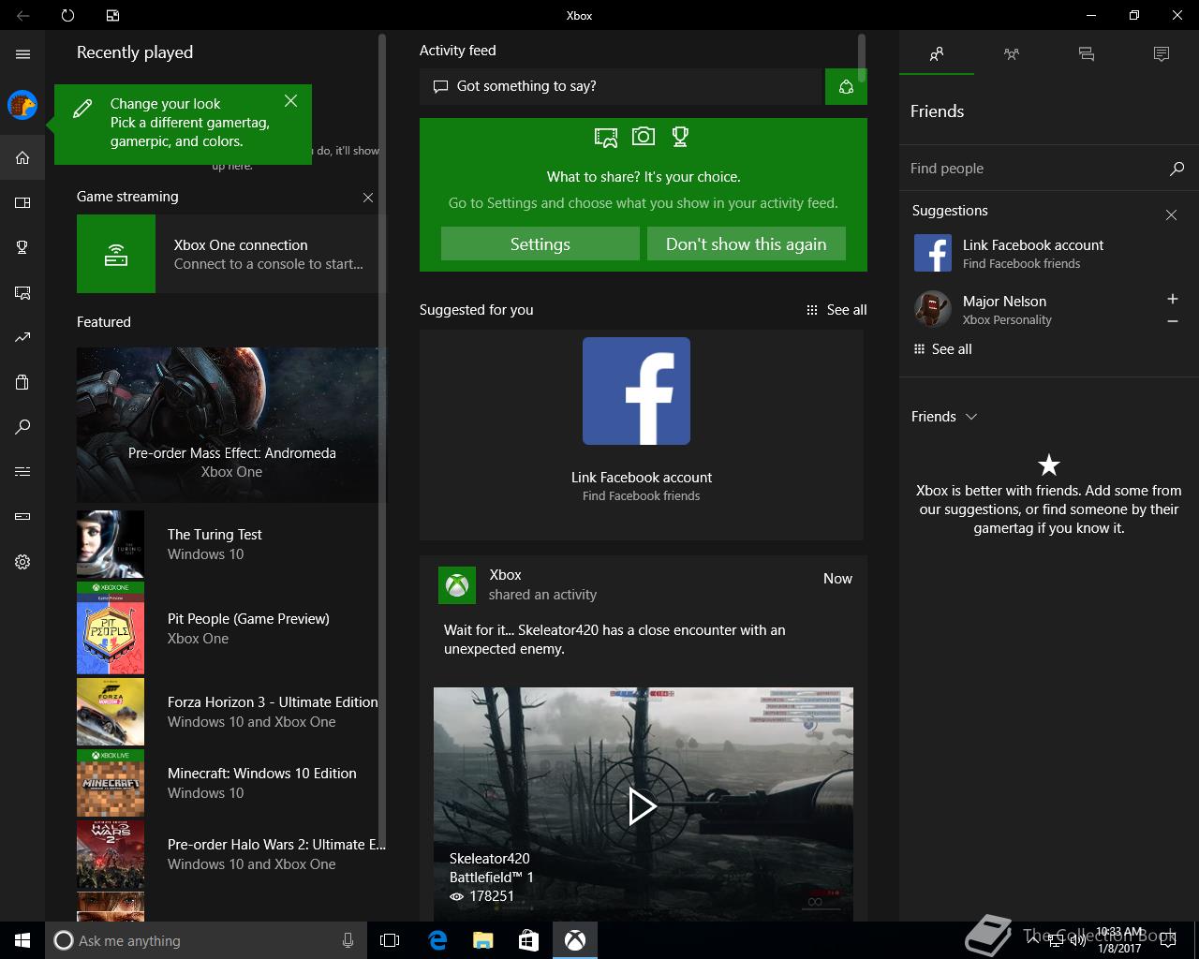Switch to Activity alerts tab icon
This screenshot has height=959, width=1199.
coord(1162,54)
